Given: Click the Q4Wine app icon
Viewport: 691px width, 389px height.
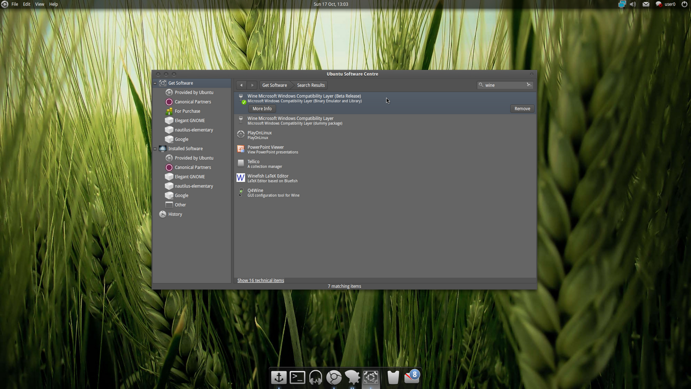Looking at the screenshot, I should coord(241,192).
